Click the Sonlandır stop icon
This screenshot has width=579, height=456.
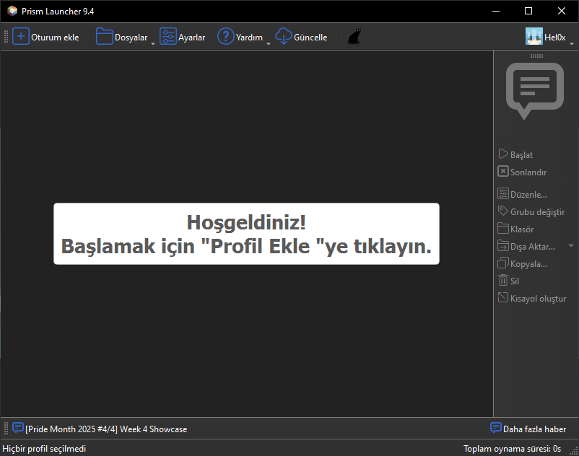503,171
